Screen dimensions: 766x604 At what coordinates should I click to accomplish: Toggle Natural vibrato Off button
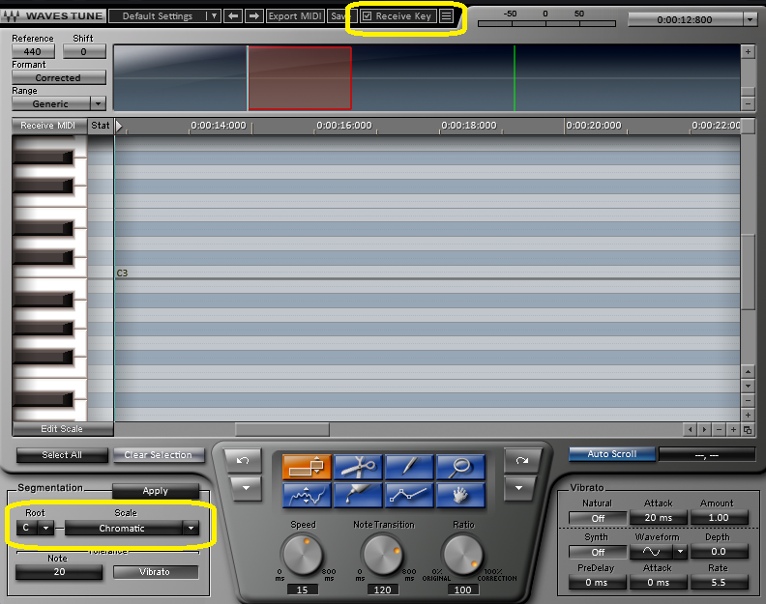point(597,518)
